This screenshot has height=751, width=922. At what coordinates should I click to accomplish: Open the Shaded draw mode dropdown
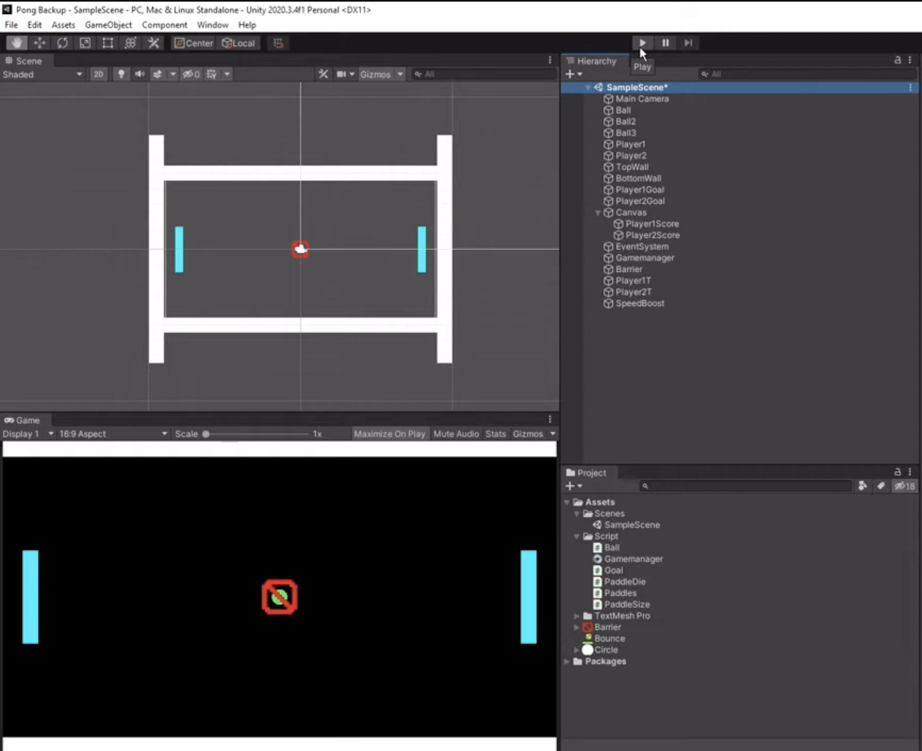[42, 75]
